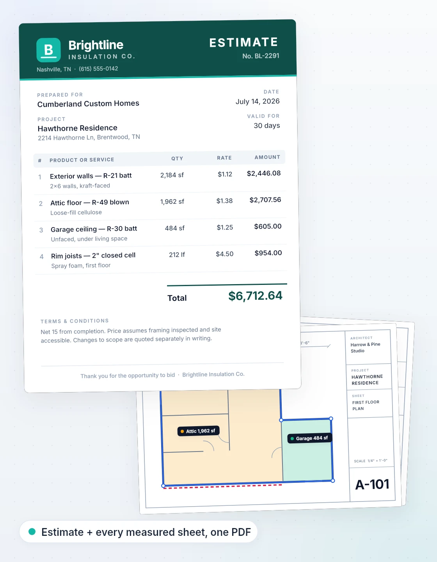
Task: Click FIRST FLOOR PLAN sheet label
Action: [366, 405]
